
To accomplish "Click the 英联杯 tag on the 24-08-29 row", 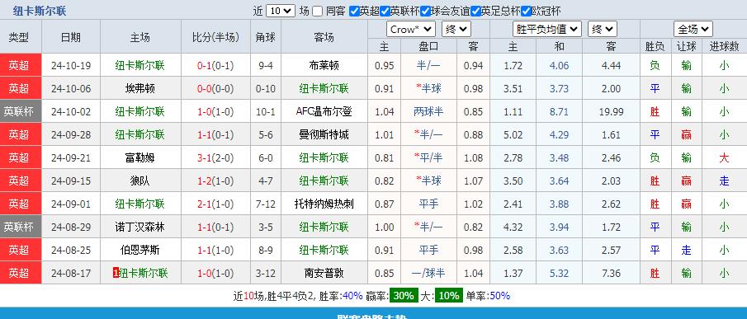I will (21, 228).
